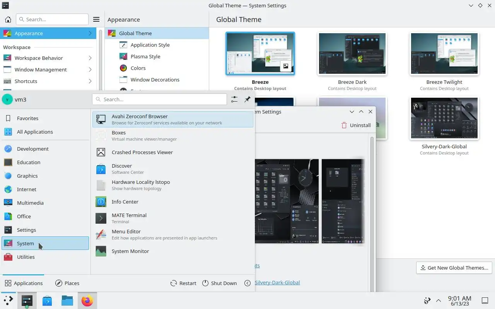The width and height of the screenshot is (495, 309).
Task: Click the launcher search field
Action: tap(159, 99)
